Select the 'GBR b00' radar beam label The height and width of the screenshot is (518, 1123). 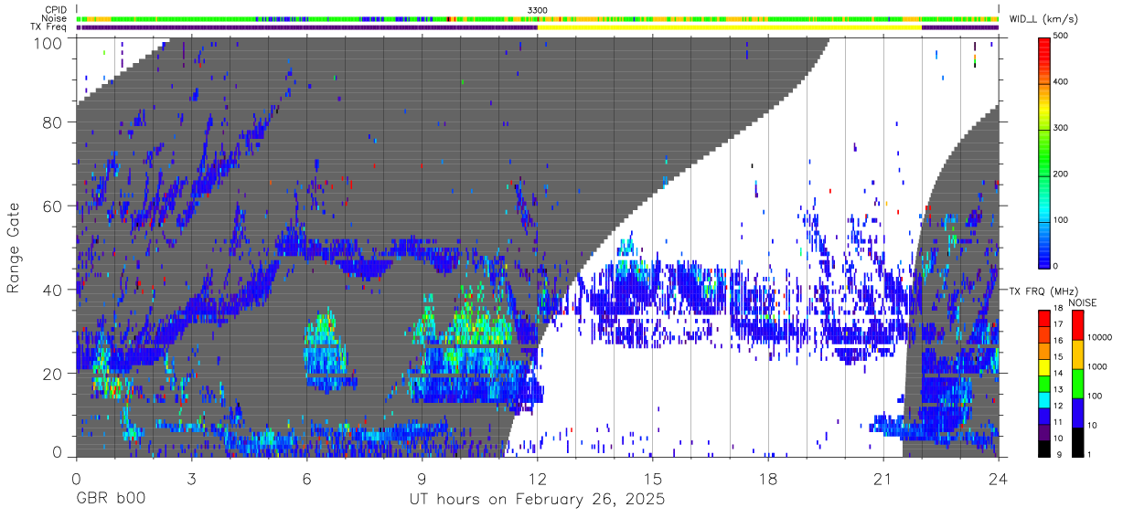pos(110,501)
